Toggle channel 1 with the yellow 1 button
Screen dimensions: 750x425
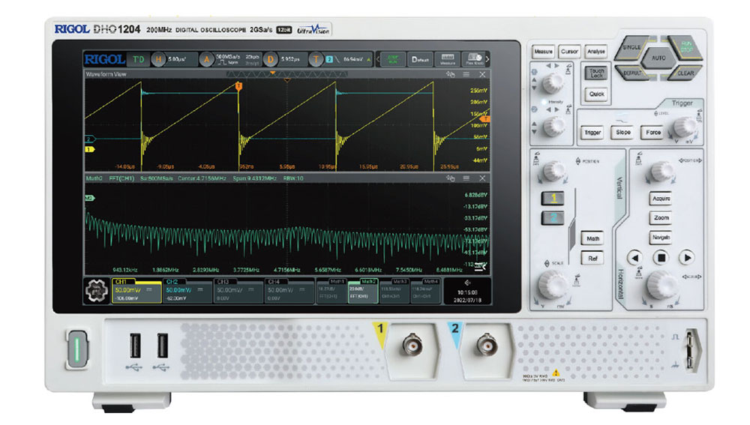pyautogui.click(x=552, y=199)
